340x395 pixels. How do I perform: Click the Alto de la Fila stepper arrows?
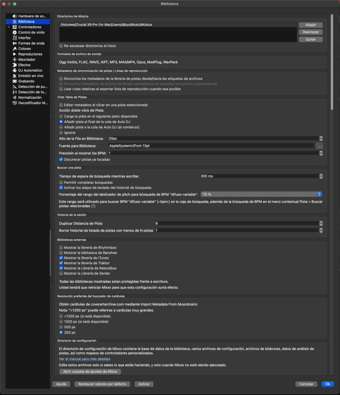[x=321, y=138]
